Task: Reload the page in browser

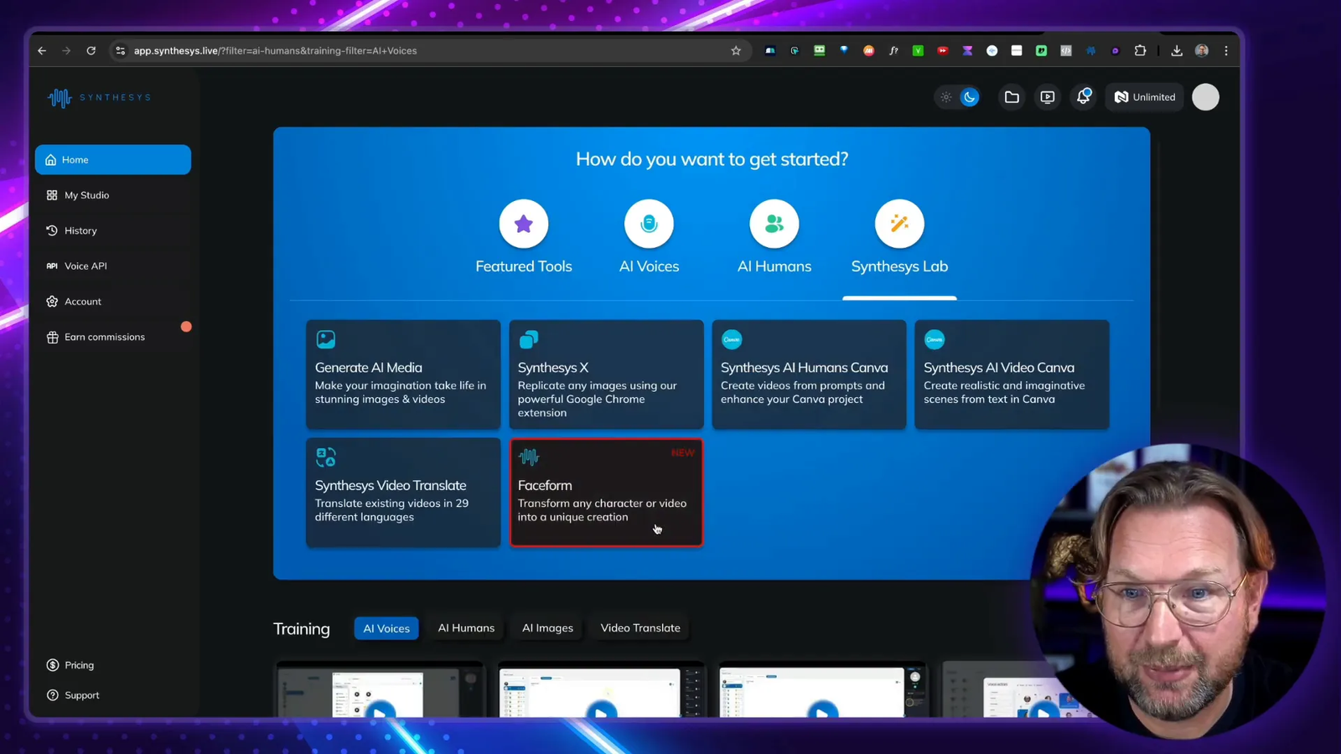Action: [91, 51]
